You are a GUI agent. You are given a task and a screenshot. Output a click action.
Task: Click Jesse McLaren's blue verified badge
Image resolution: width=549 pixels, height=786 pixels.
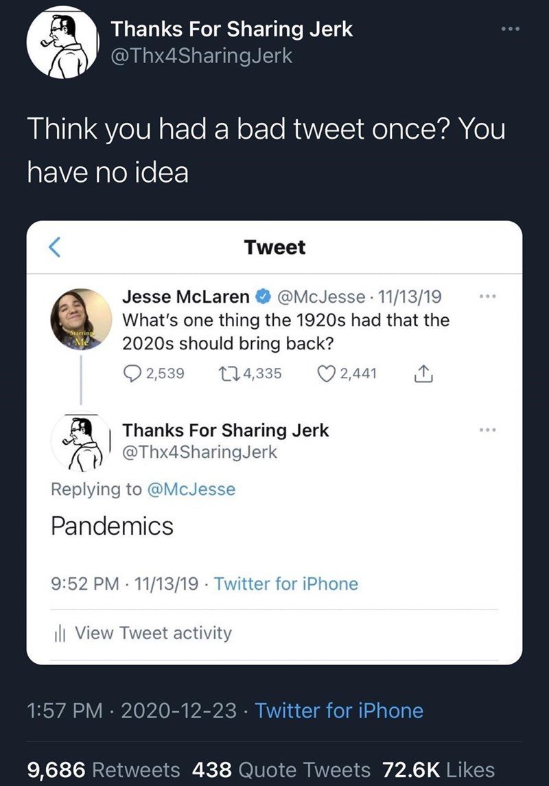click(264, 297)
